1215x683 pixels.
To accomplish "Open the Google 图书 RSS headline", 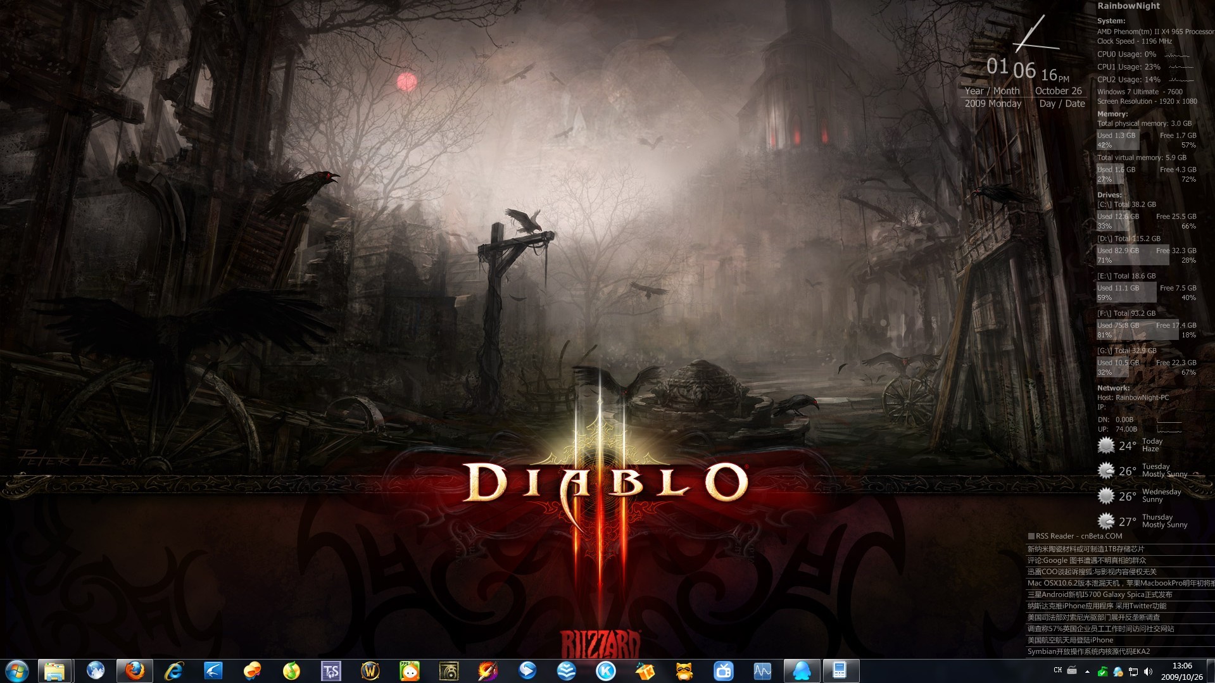I will (x=1086, y=560).
